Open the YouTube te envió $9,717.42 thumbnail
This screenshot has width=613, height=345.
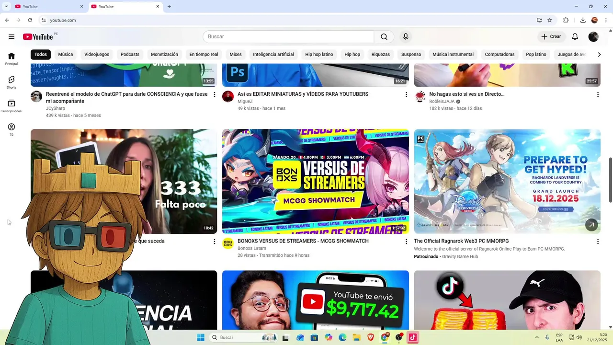316,300
